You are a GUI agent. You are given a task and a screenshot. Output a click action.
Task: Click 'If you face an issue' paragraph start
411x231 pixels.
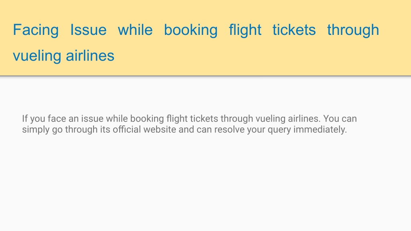point(62,119)
